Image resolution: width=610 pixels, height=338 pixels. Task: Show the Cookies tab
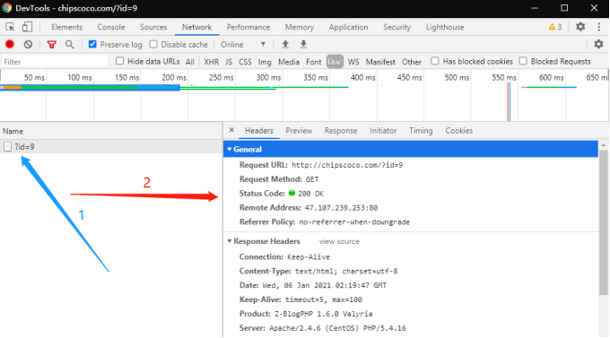459,131
